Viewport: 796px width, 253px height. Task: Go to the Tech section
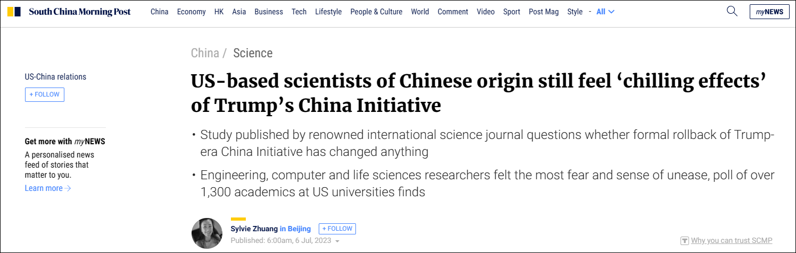coord(299,12)
